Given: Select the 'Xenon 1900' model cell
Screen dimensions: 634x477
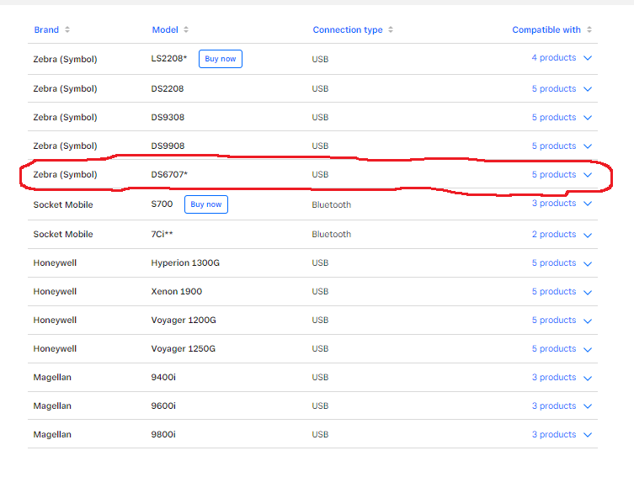Looking at the screenshot, I should tap(176, 292).
